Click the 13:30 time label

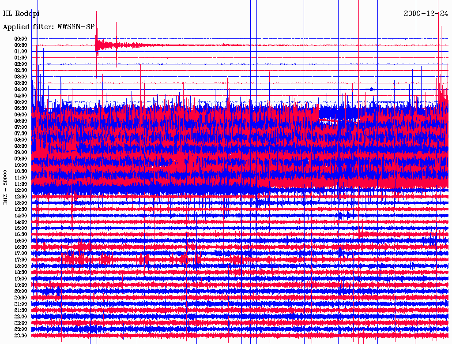point(21,209)
